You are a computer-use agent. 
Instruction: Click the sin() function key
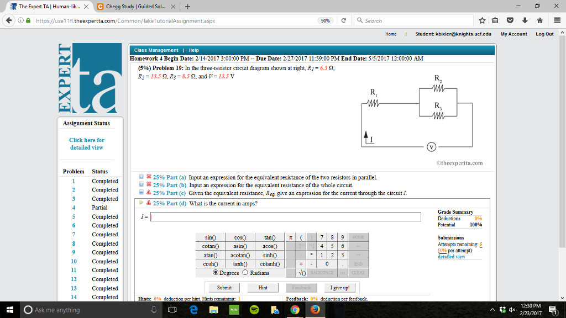(x=210, y=237)
